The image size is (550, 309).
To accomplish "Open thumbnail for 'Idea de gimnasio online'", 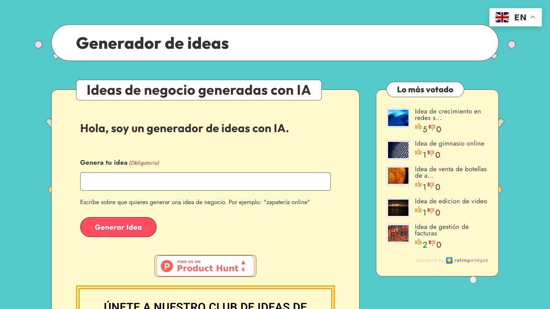I will 398,150.
